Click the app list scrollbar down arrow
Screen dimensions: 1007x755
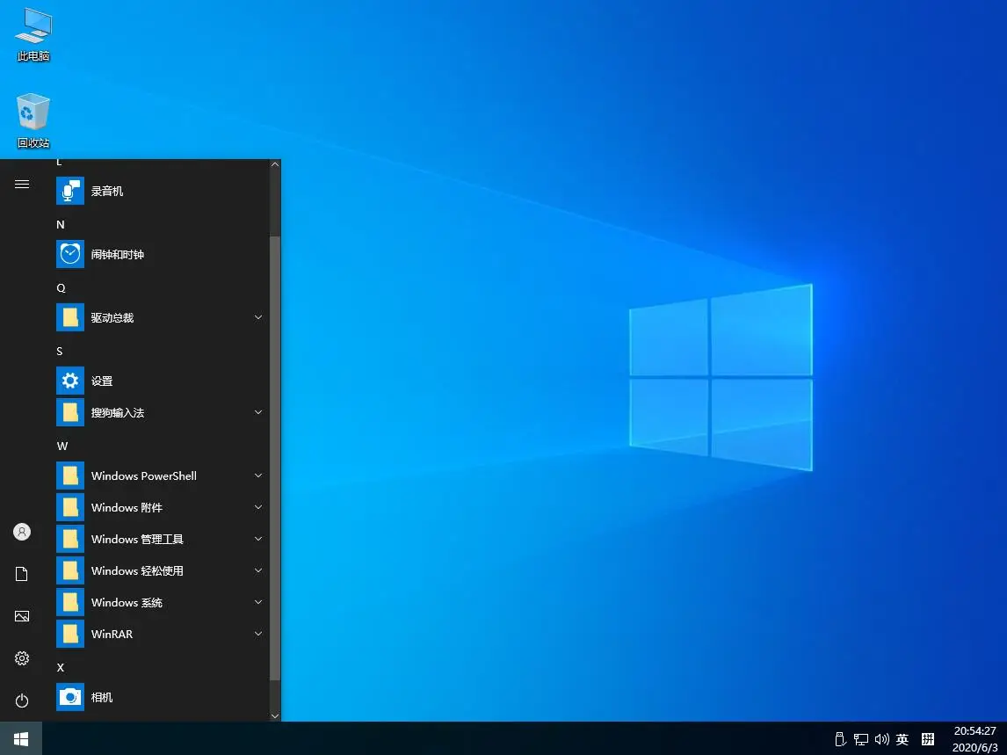[275, 715]
